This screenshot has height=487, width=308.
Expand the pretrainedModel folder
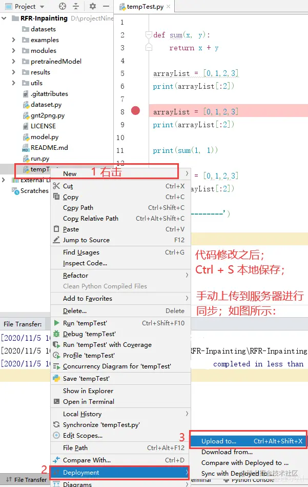tap(13, 62)
